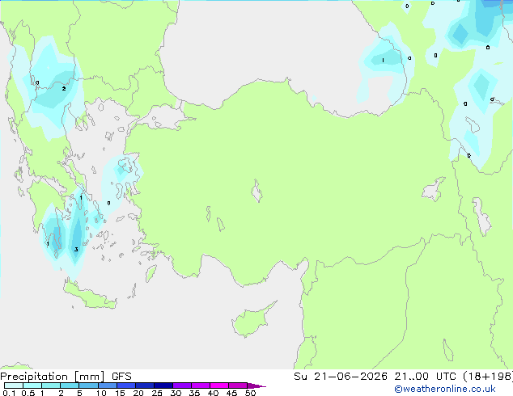This screenshot has height=396, width=513.
Task: Click the '50' legend scale label
Action: (x=250, y=393)
